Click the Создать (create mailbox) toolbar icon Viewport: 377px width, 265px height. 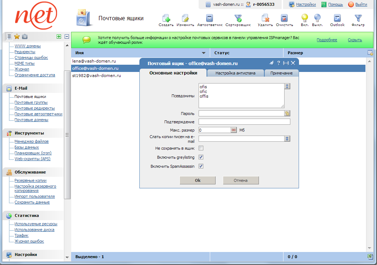[x=166, y=18]
